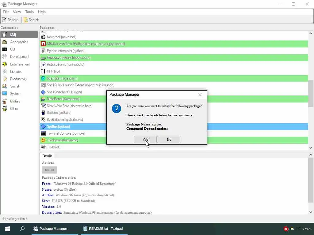Select the Entertainment smiley icon

pos(5,64)
